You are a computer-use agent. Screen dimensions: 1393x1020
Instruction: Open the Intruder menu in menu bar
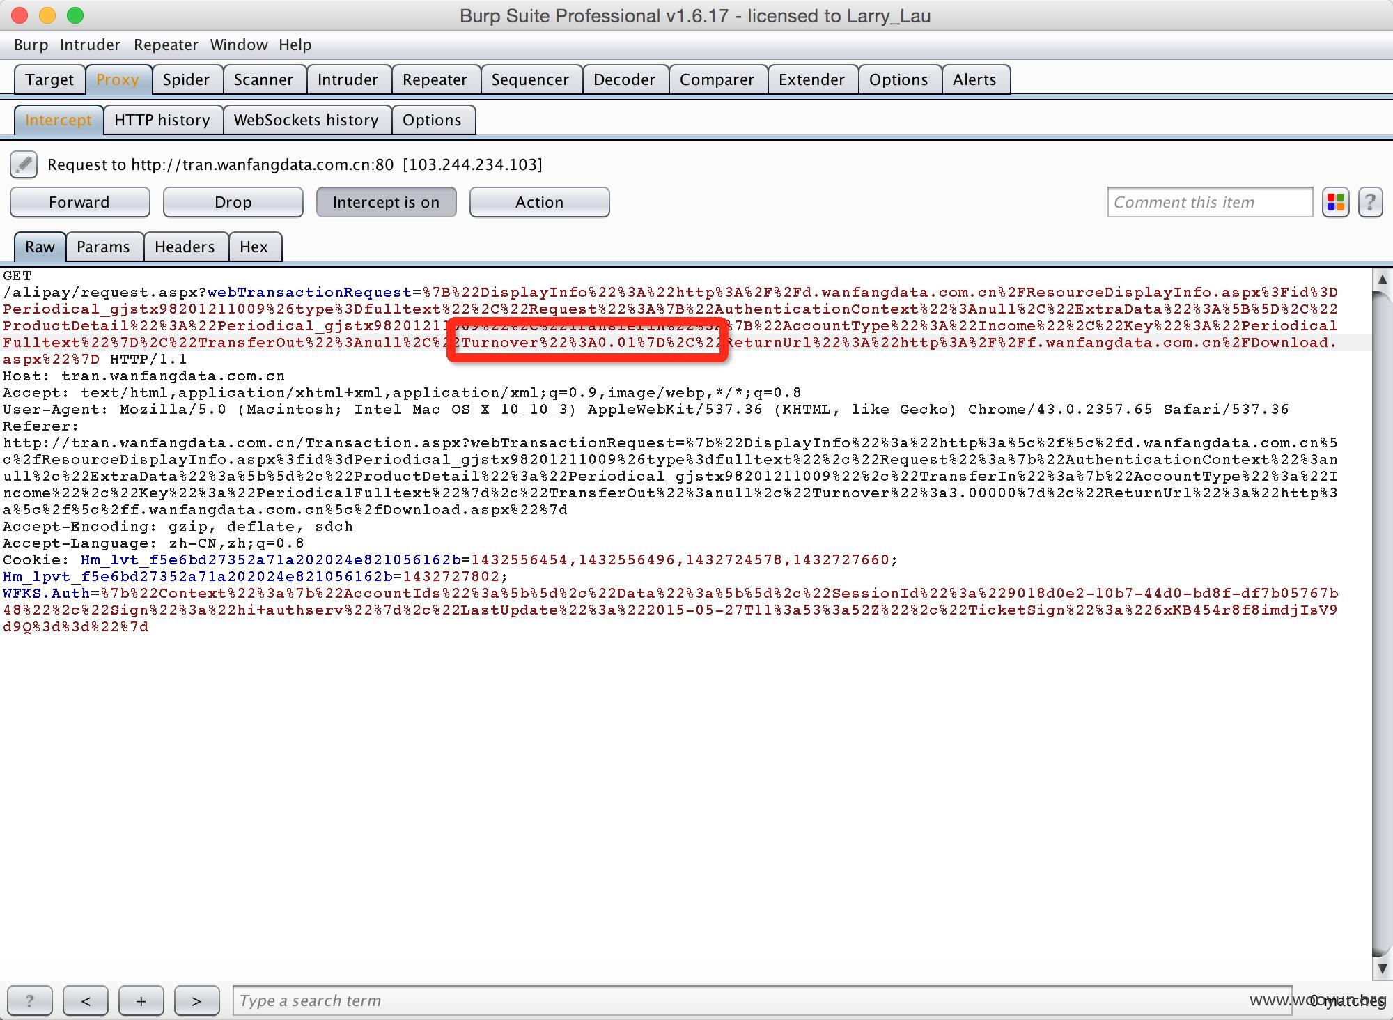click(90, 45)
